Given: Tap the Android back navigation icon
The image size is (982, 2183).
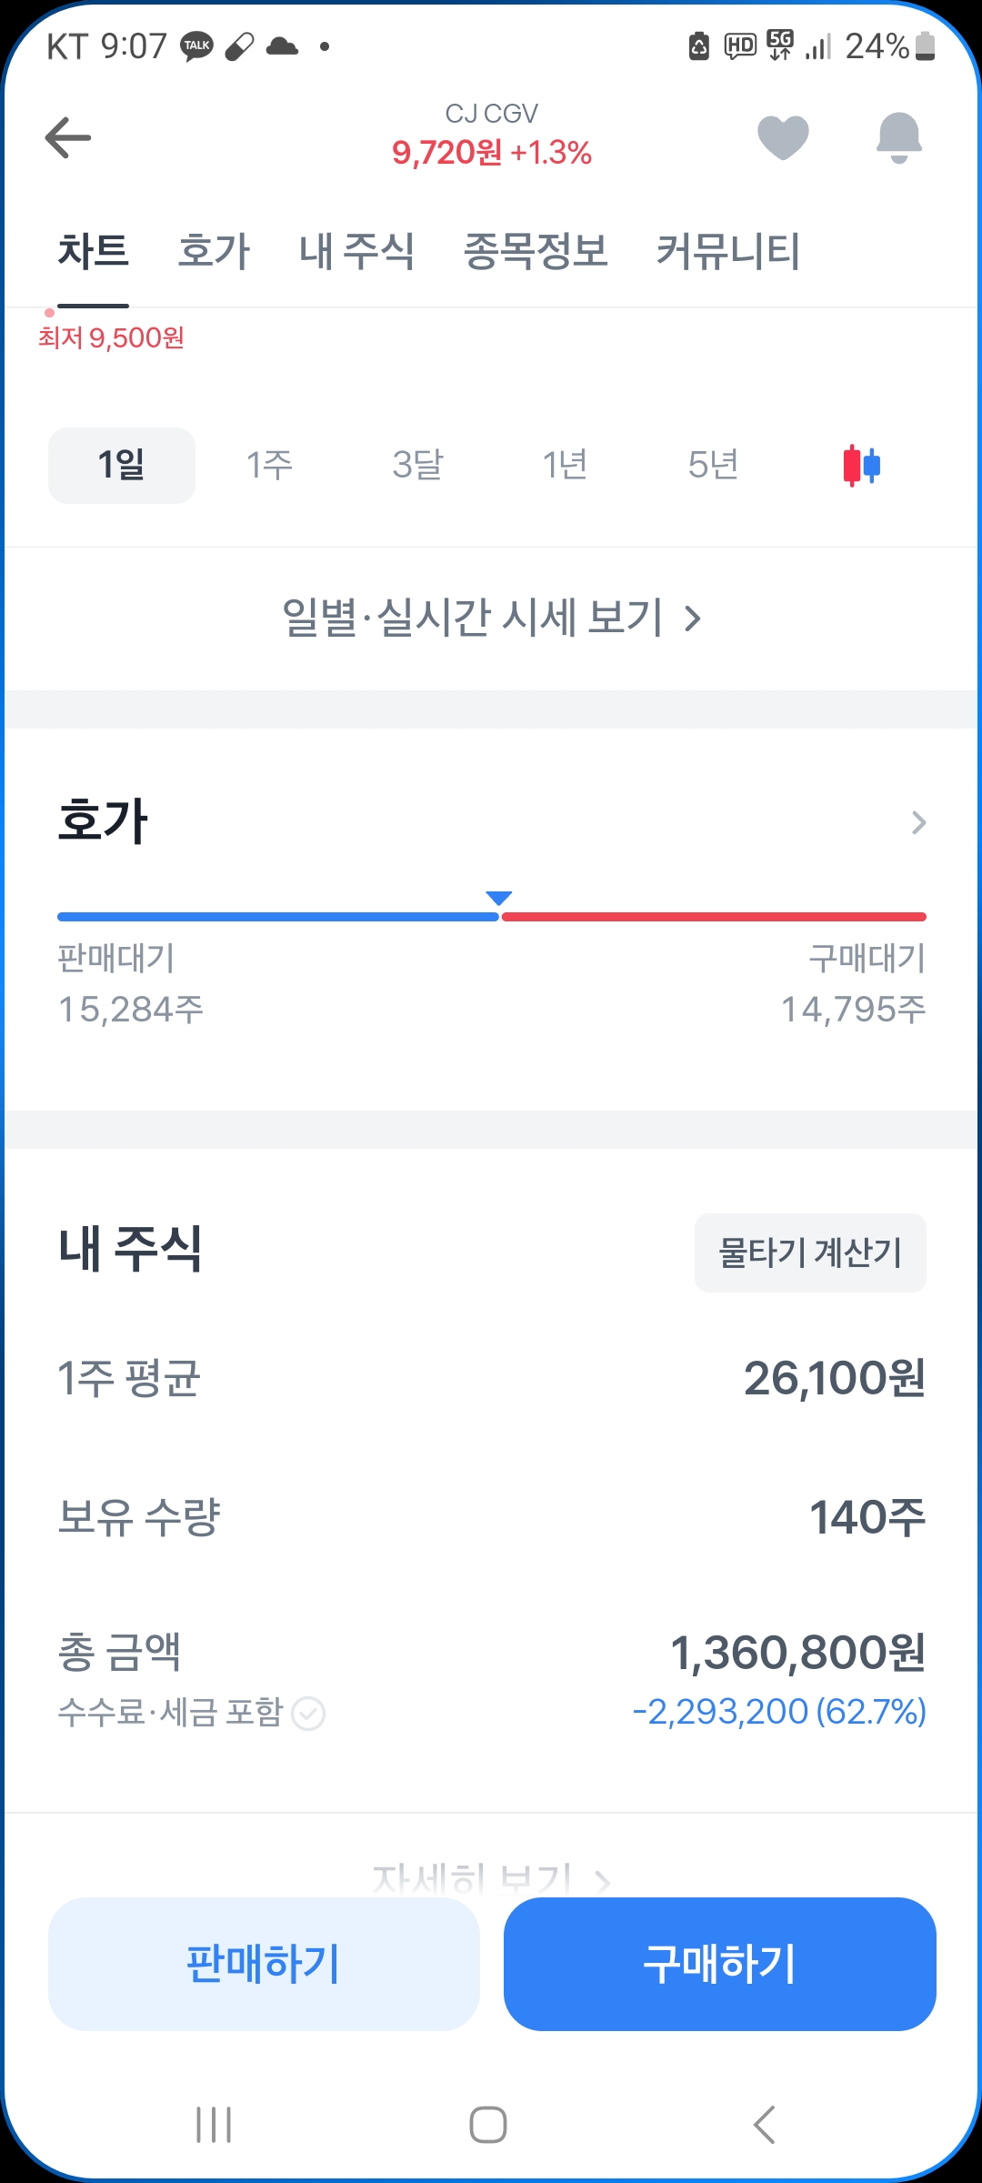Looking at the screenshot, I should pyautogui.click(x=765, y=2125).
